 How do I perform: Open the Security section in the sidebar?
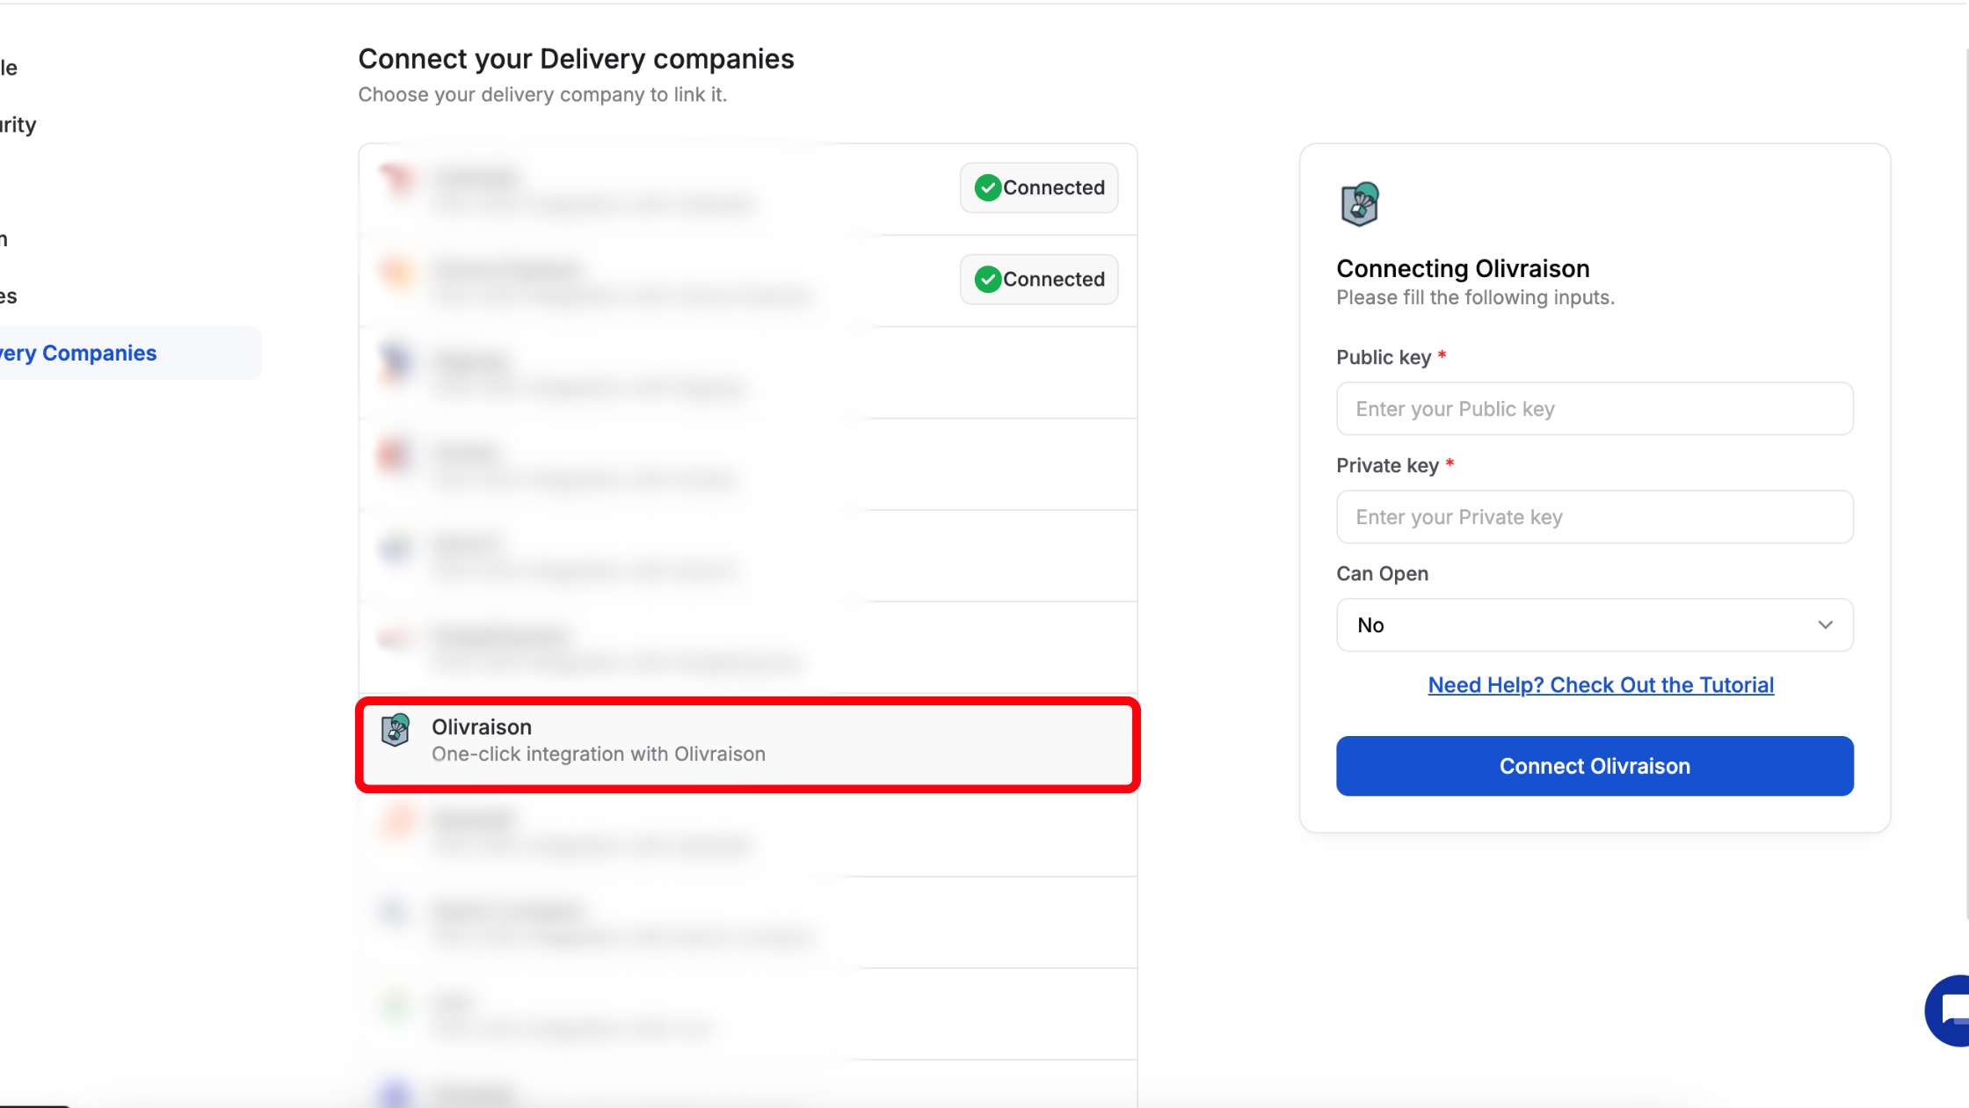(18, 124)
